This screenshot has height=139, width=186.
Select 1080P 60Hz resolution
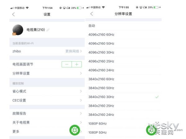[123, 124]
